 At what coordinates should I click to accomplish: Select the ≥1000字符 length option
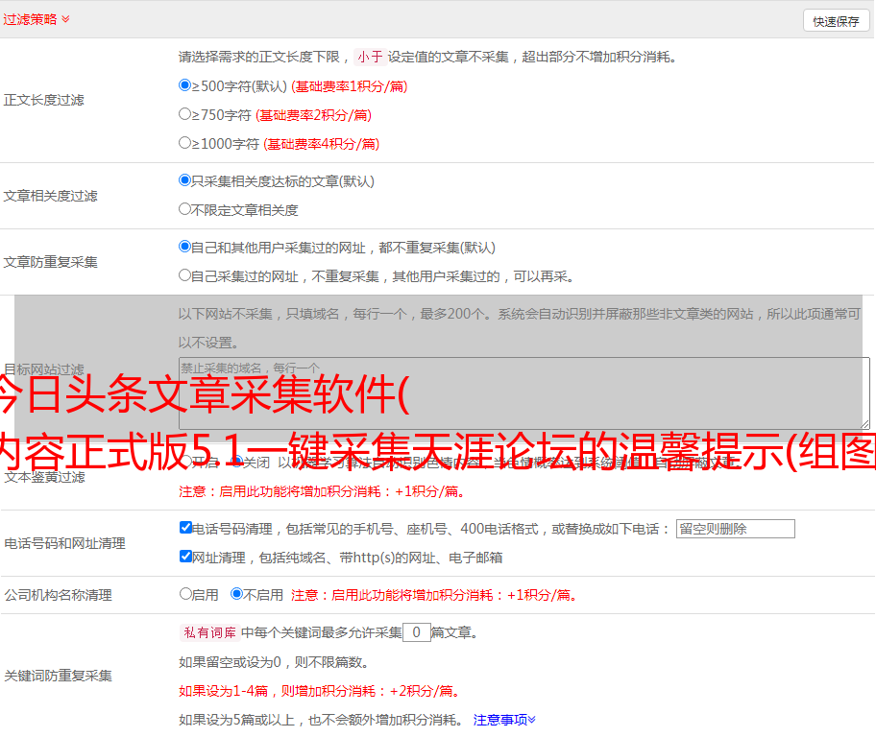(184, 143)
